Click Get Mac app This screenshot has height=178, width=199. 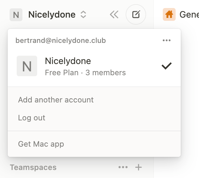[x=41, y=144]
